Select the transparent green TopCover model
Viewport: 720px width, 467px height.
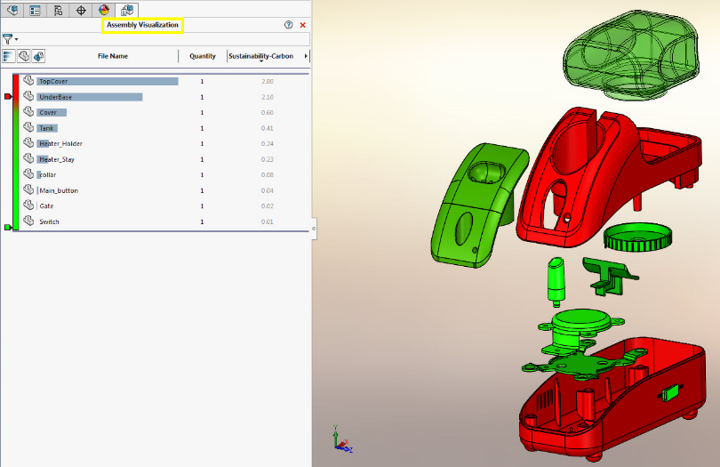pyautogui.click(x=631, y=54)
